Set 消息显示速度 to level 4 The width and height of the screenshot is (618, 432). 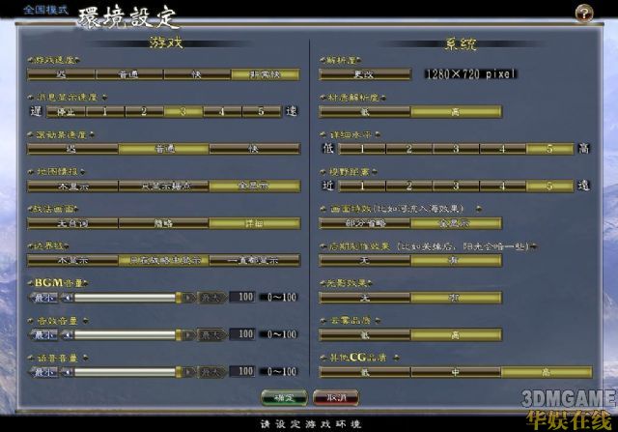(x=222, y=112)
